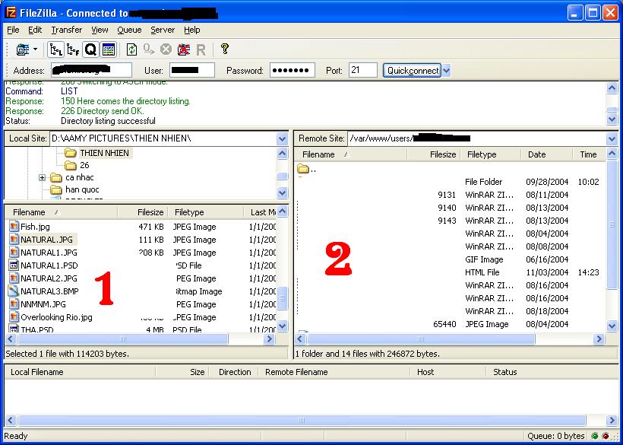Screen dimensions: 623x445
Task: Toggle local directory tree view icon
Action: point(55,49)
